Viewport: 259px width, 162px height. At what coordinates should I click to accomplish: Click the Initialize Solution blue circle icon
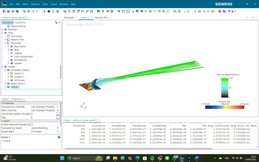49,11
